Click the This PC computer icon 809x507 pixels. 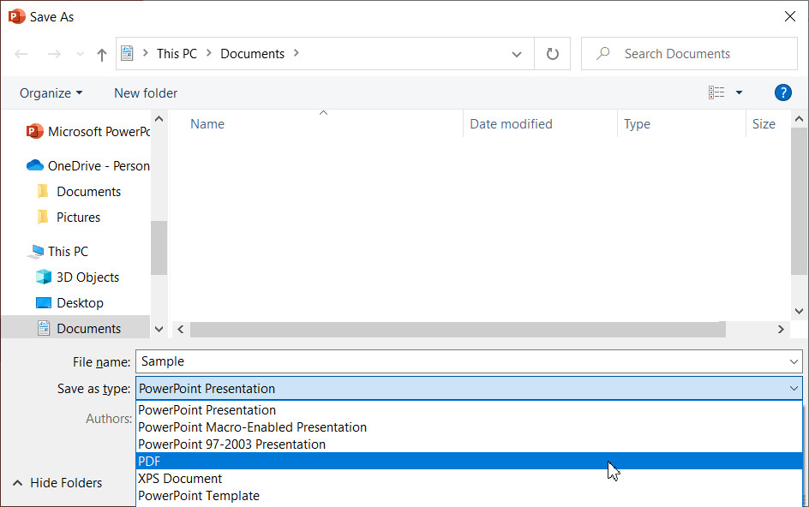(x=36, y=252)
